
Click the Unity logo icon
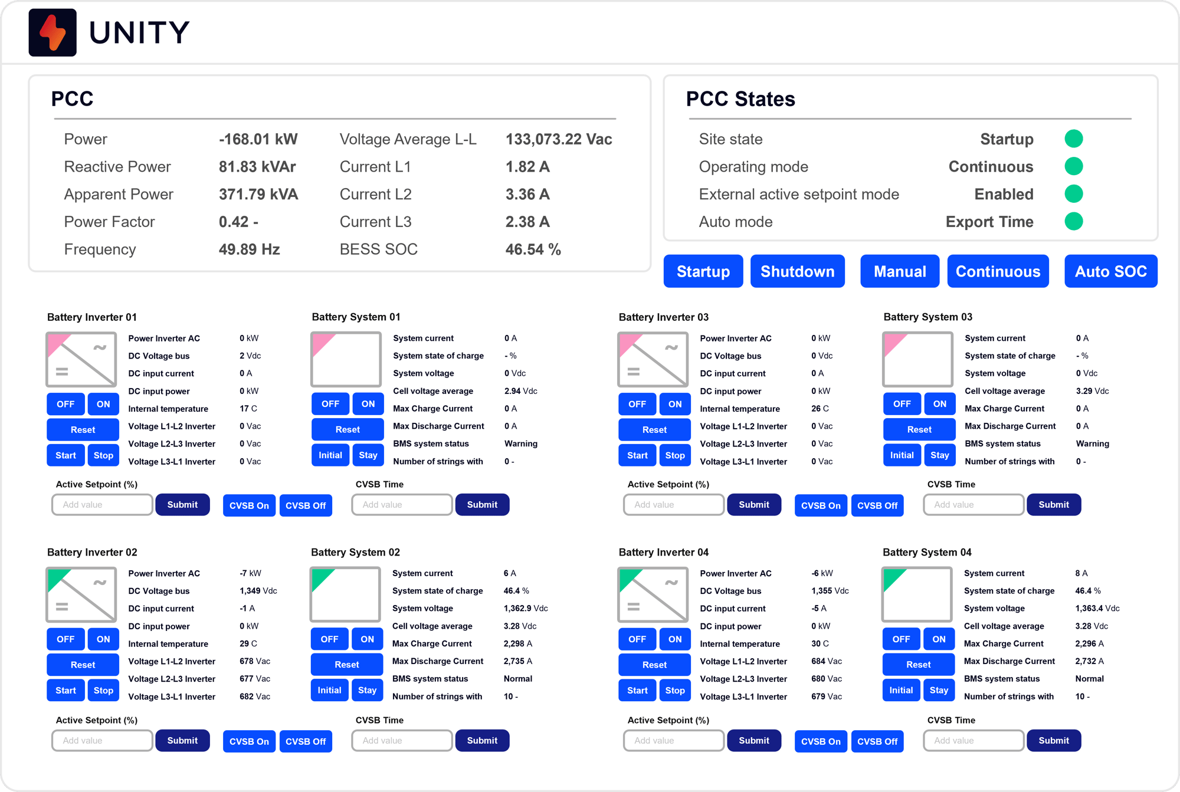click(52, 32)
